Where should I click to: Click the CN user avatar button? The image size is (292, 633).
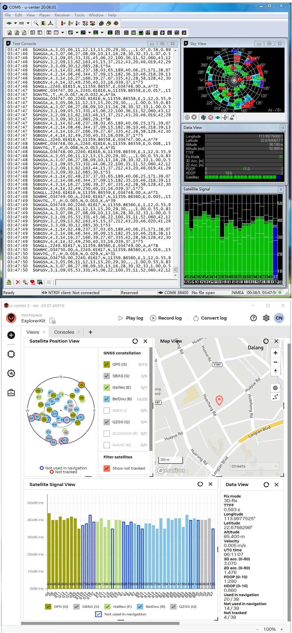click(x=279, y=318)
